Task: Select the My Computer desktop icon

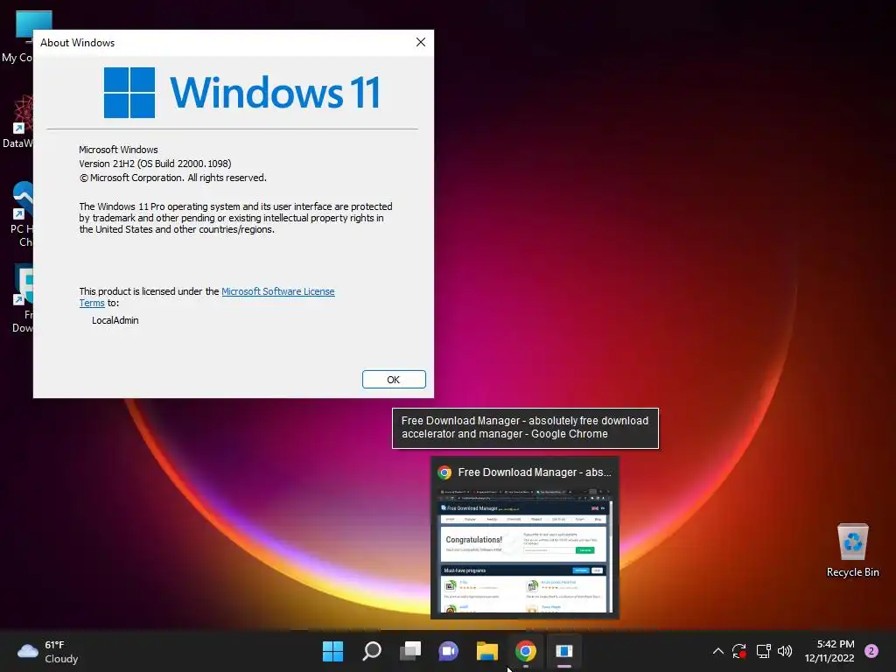Action: coord(17,37)
